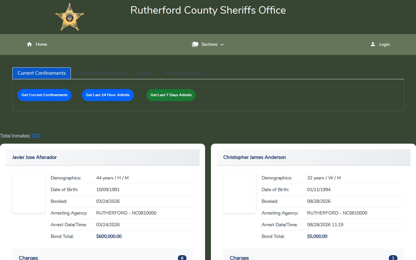Click inmate name Christopher James Anderson

click(x=254, y=157)
